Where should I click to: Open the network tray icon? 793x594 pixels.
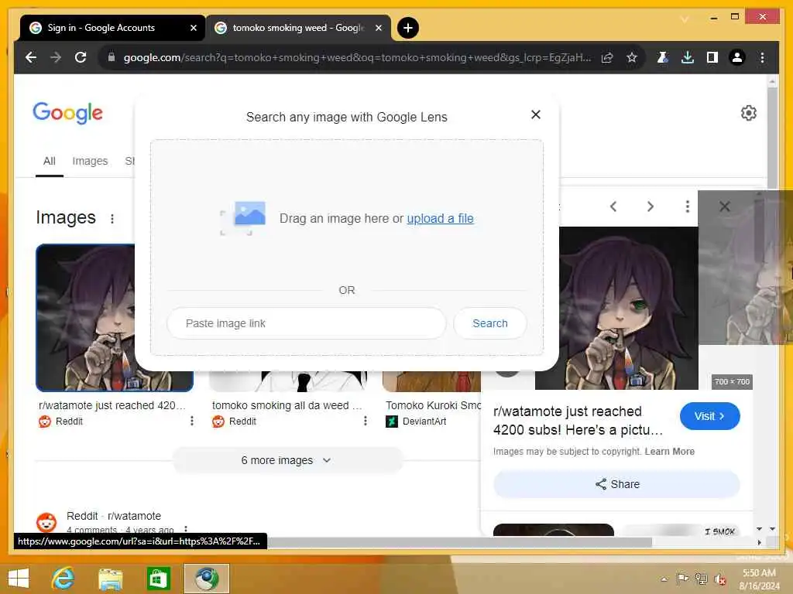click(x=701, y=579)
